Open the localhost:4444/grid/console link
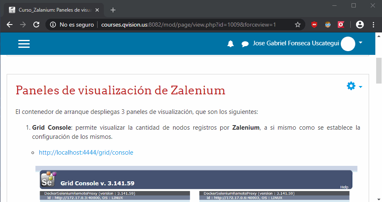 tap(86, 153)
